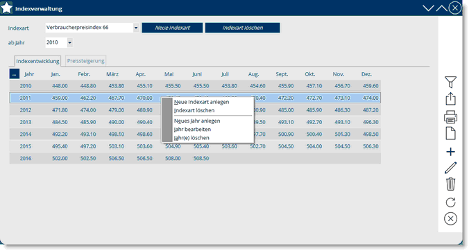469x251 pixels.
Task: Choose Jahr(e) löschen in context menu
Action: pos(191,138)
